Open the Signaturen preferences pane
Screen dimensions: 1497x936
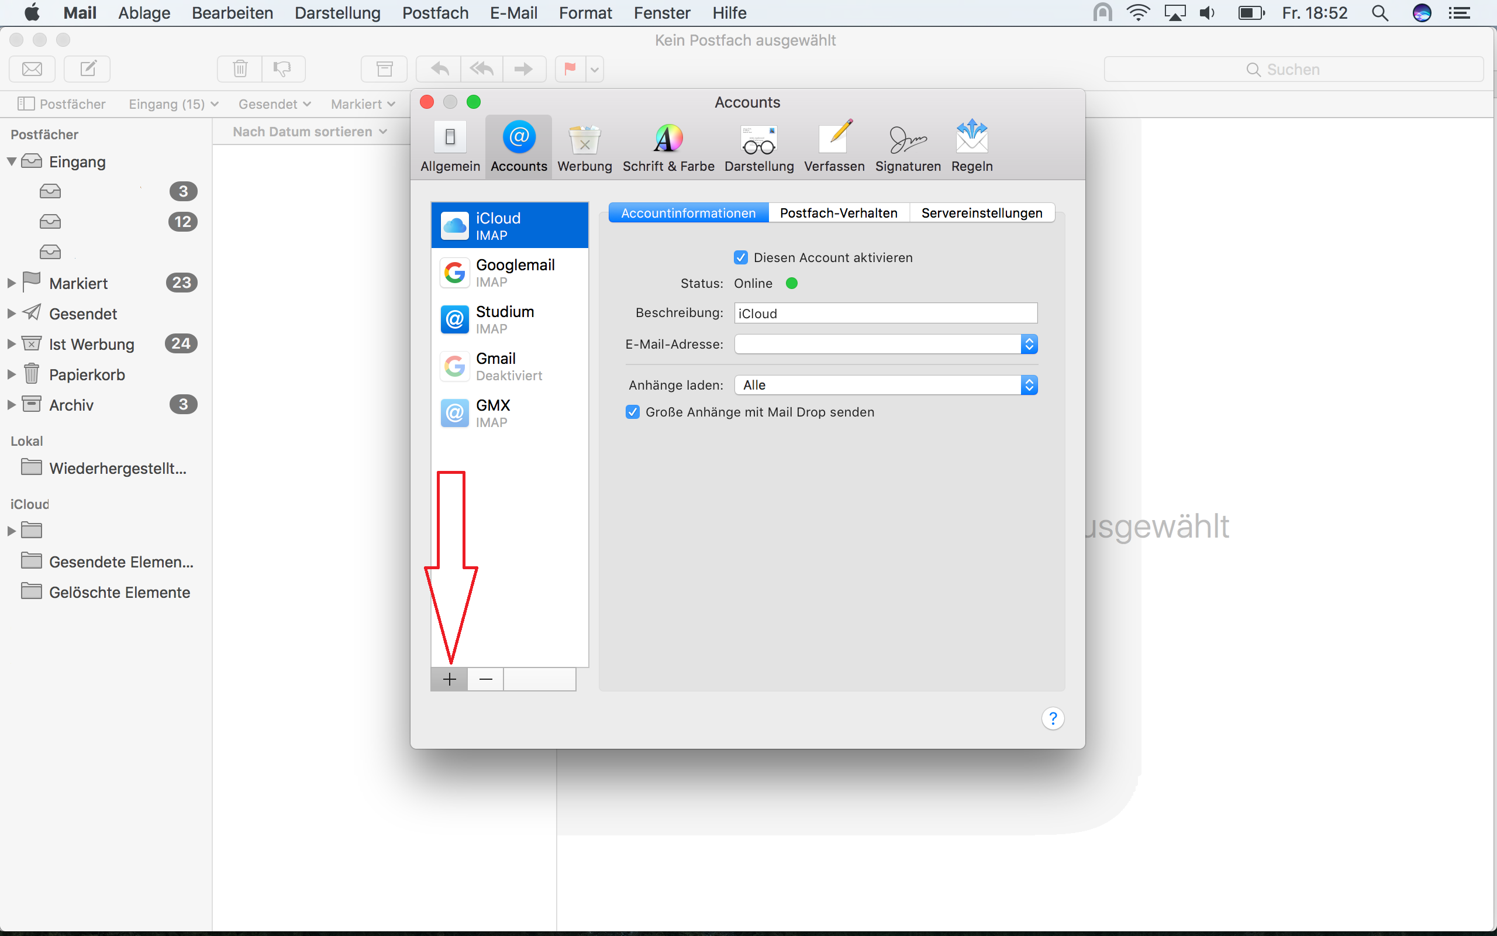[908, 146]
